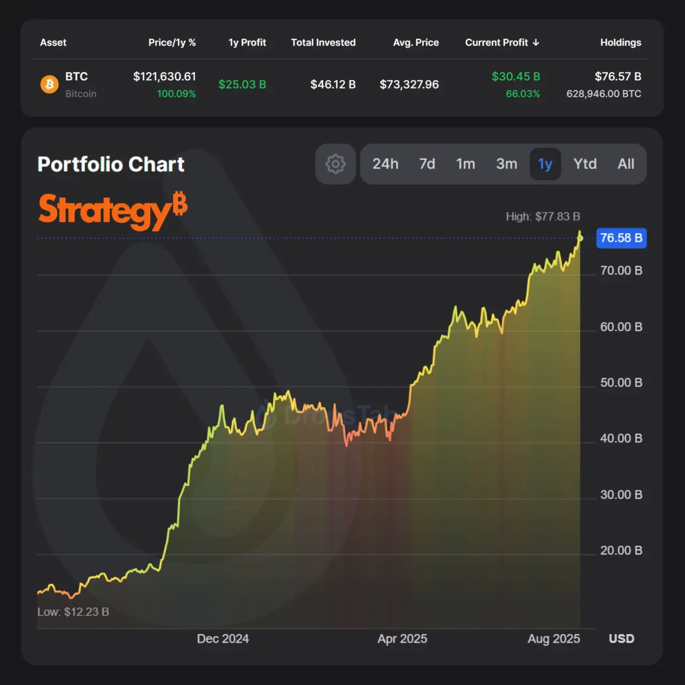Select the 1m time range
Viewport: 685px width, 685px height.
[x=466, y=164]
